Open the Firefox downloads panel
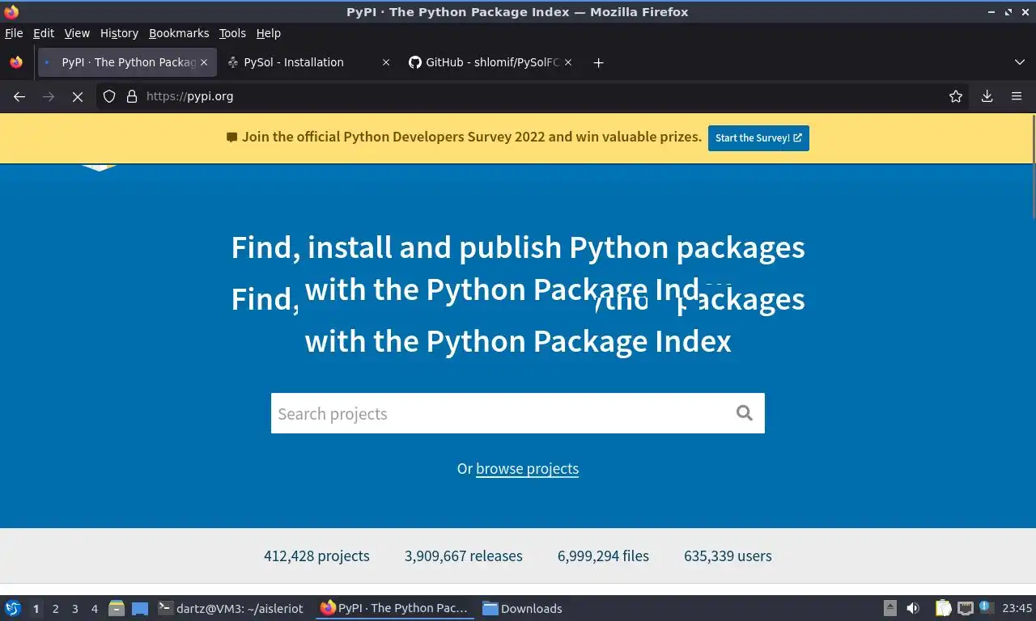The height and width of the screenshot is (621, 1036). click(987, 96)
